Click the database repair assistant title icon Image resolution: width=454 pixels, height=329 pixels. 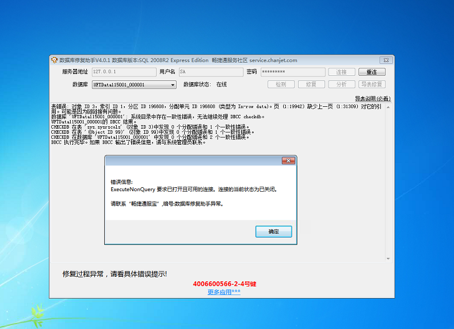click(55, 60)
